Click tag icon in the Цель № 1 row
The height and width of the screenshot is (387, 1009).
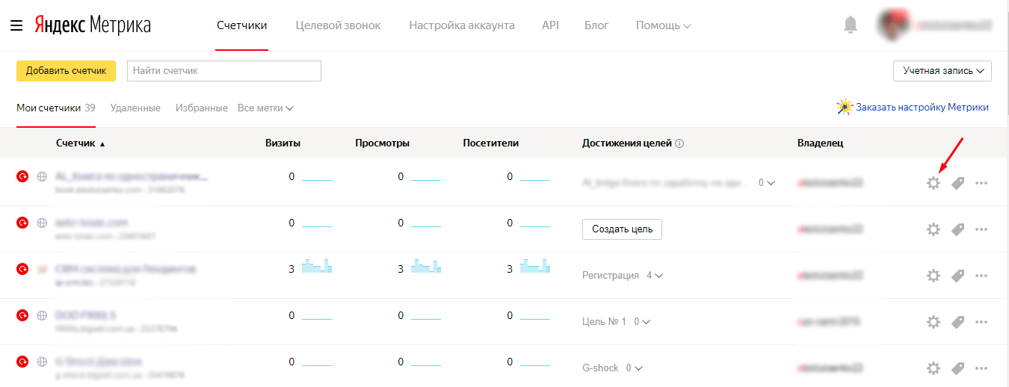coord(957,322)
